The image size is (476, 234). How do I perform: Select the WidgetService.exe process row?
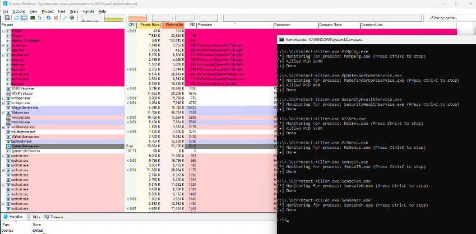(x=138, y=107)
